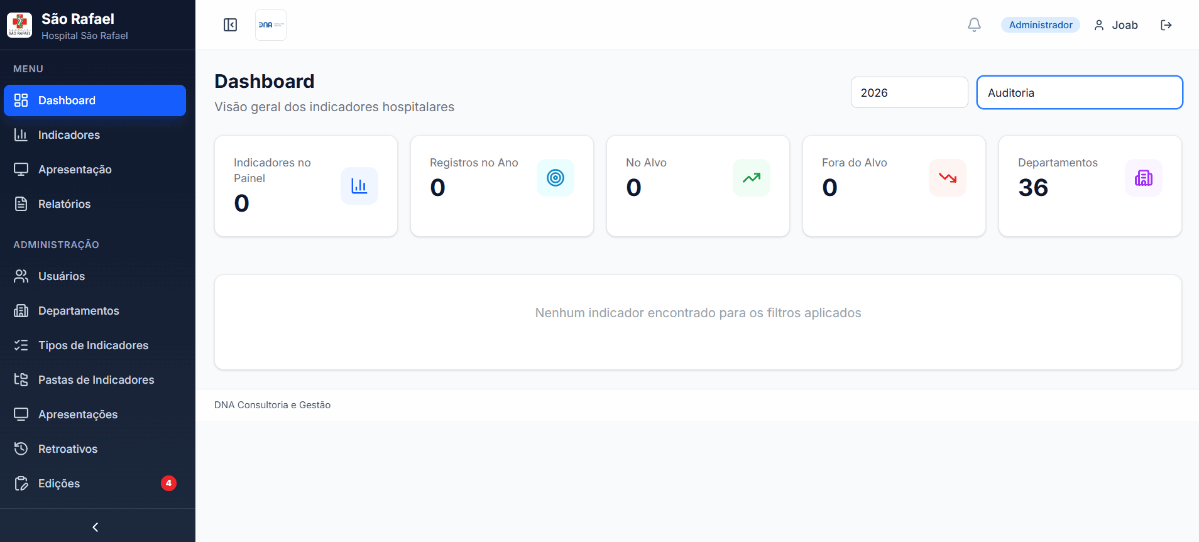Click purple building icon in Departamentos card
The height and width of the screenshot is (542, 1199).
click(x=1144, y=178)
